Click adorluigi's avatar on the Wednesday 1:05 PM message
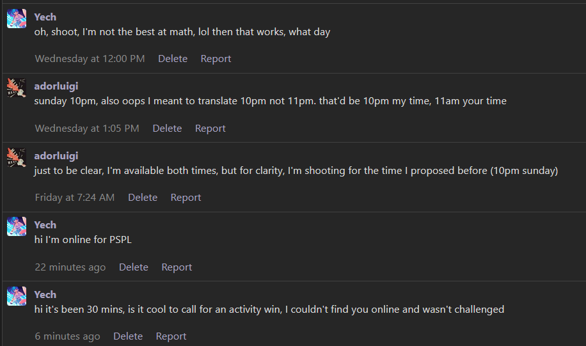The image size is (586, 346). 17,88
